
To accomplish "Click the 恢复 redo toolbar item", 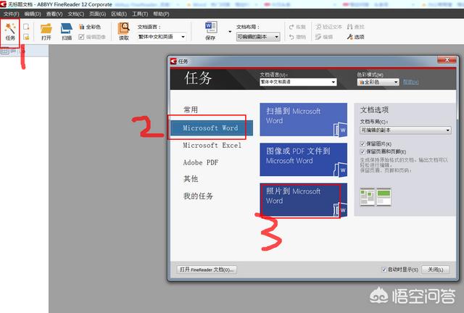I will tap(297, 27).
